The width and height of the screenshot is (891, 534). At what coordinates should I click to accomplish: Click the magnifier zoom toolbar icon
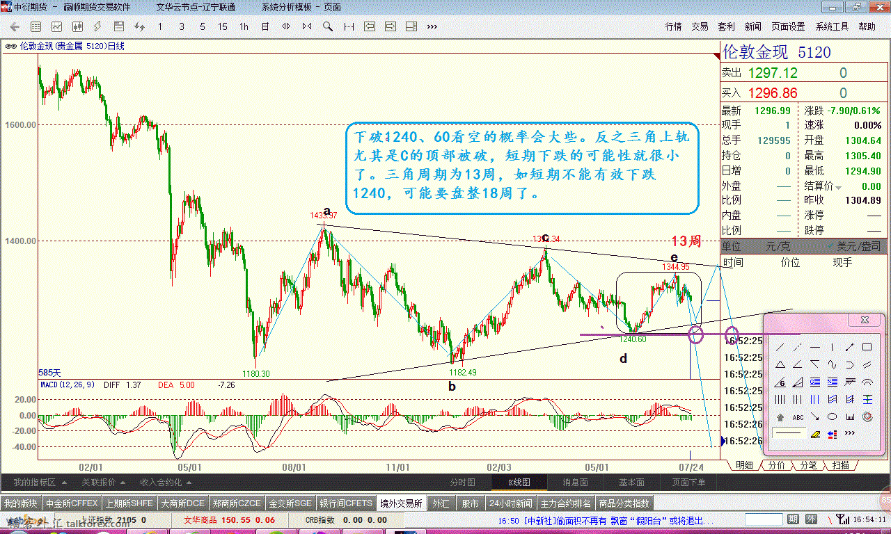coord(327,26)
